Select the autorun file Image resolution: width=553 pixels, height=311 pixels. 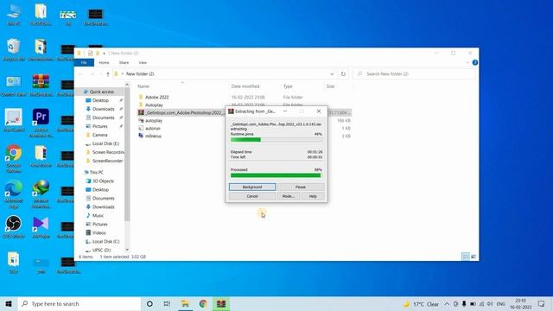153,129
